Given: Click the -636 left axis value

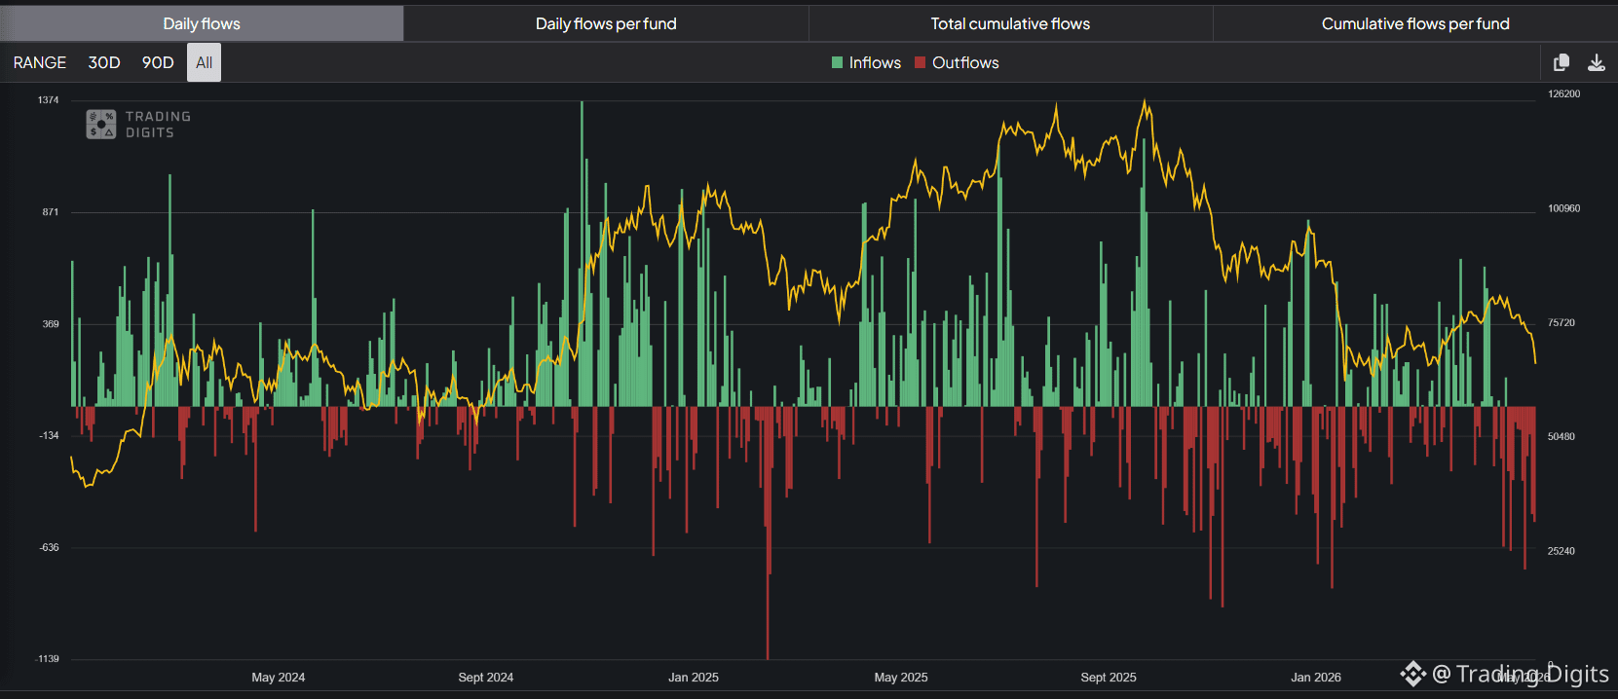Looking at the screenshot, I should [49, 548].
